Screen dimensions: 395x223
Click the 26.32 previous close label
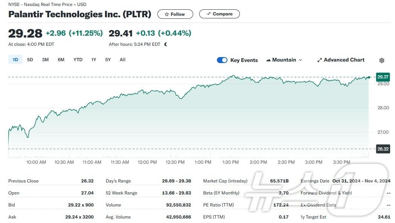point(383,149)
